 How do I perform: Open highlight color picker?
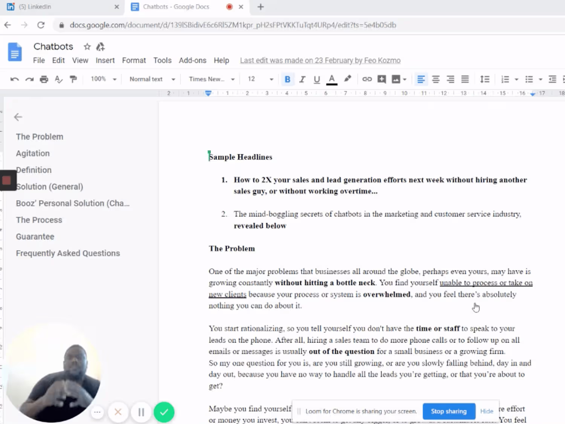coord(347,78)
